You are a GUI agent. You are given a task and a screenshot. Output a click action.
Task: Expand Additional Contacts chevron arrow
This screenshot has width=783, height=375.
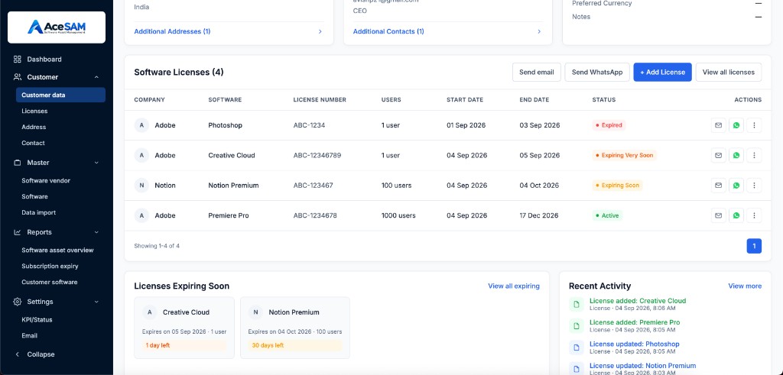539,31
